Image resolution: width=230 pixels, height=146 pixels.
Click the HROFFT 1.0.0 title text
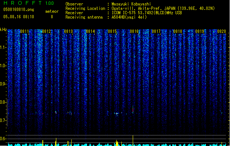tap(29, 3)
